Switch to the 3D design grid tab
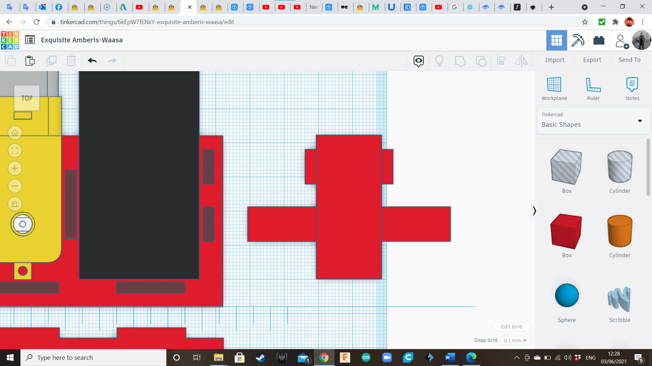The image size is (652, 366). click(556, 40)
